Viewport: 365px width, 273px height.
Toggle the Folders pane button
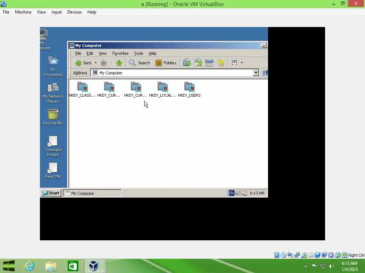(166, 63)
